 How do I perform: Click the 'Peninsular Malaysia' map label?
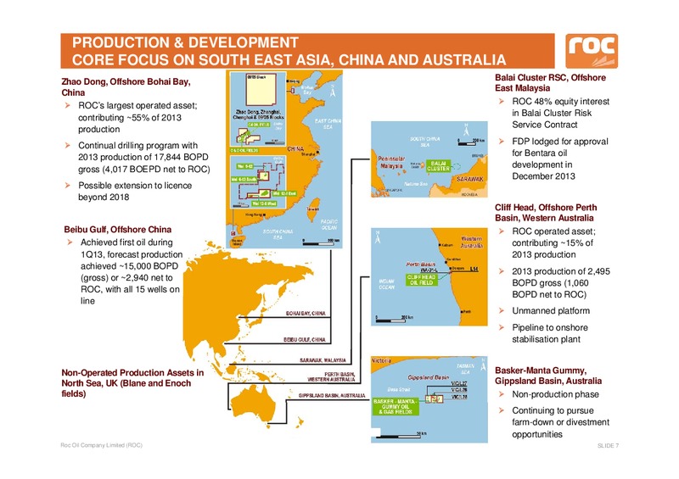(391, 163)
